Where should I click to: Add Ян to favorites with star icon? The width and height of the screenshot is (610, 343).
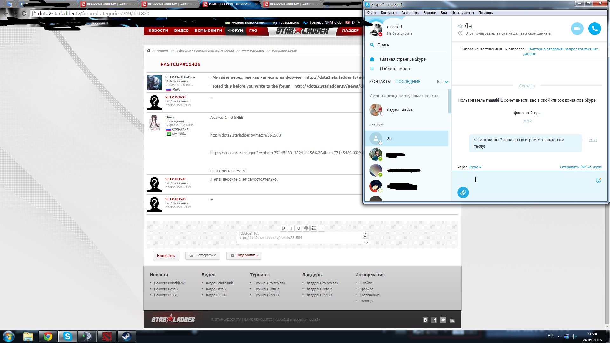point(460,26)
